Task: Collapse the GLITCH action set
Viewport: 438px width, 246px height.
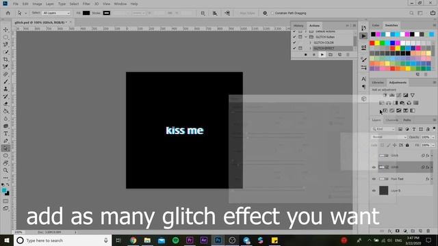Action: (306, 37)
